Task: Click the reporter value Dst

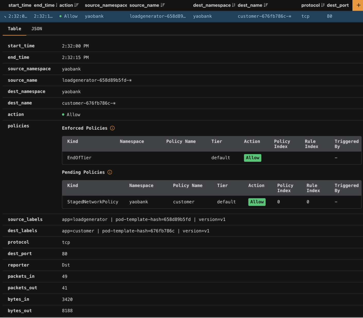Action: click(x=66, y=265)
